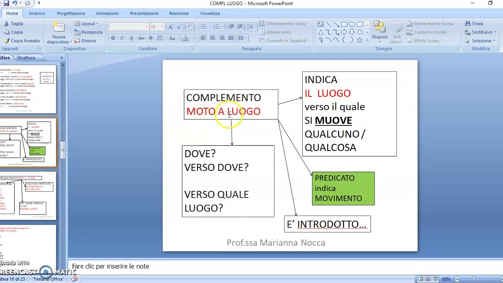Viewport: 503px width, 283px height.
Task: Align paragraph text to the left
Action: 203,38
